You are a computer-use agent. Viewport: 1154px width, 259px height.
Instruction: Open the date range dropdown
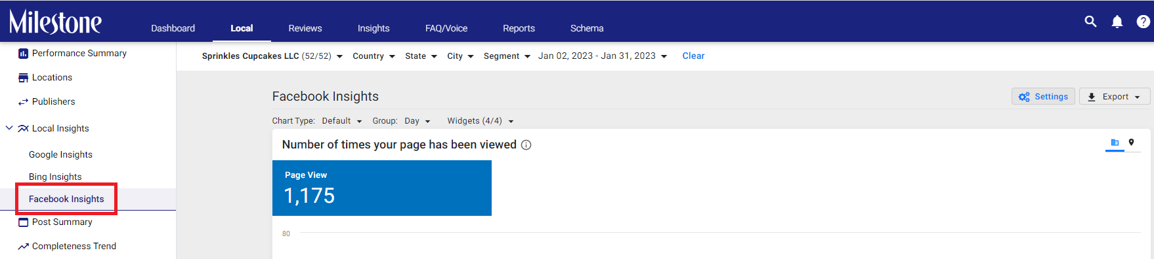tap(603, 56)
